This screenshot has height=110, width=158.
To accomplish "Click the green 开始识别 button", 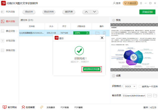I will 147,12.
